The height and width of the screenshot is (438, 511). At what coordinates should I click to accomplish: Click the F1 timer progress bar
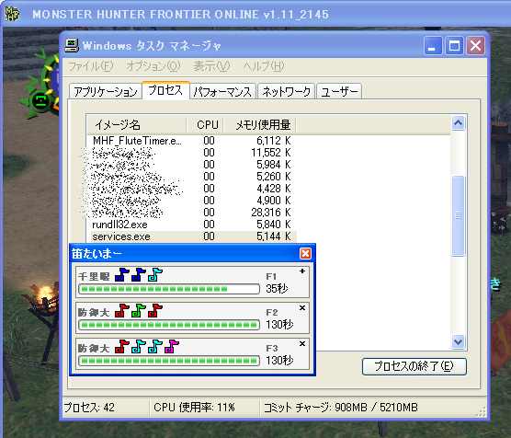click(169, 289)
